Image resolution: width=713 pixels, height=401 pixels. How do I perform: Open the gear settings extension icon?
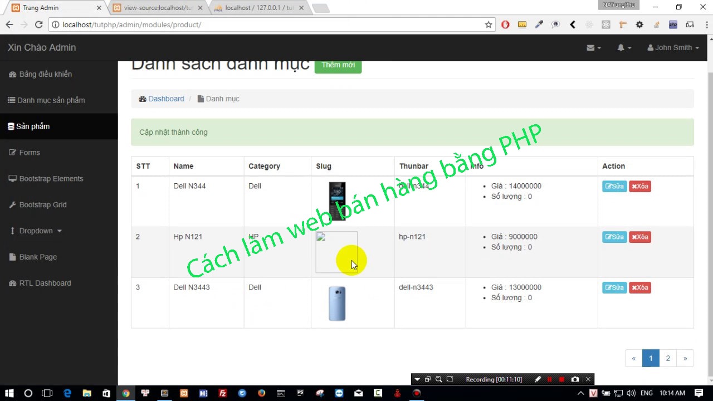coord(639,25)
